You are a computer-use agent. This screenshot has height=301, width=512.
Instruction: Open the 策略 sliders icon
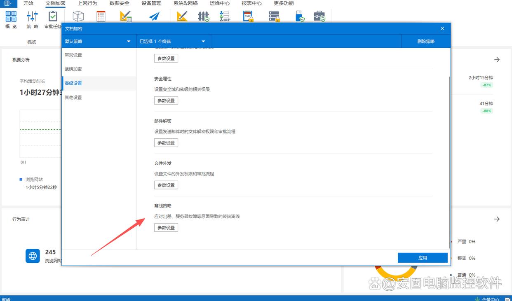32,17
